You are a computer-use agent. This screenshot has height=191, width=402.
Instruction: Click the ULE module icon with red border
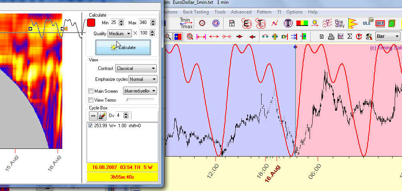point(380,23)
